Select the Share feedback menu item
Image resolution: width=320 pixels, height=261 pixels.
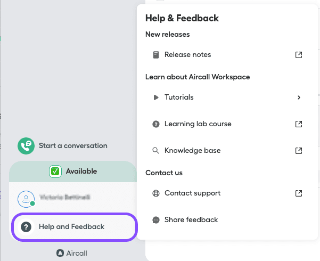point(191,220)
